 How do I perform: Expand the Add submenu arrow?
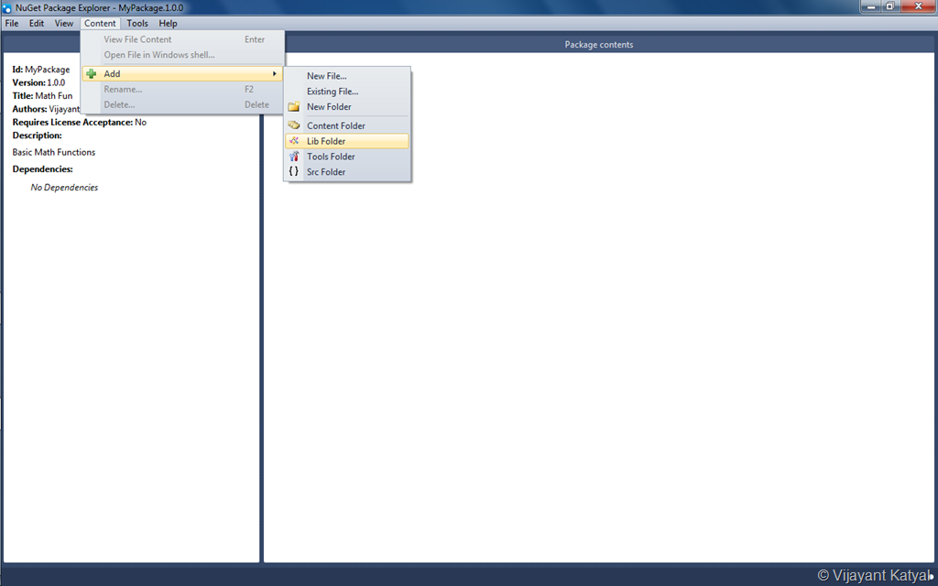[x=275, y=73]
